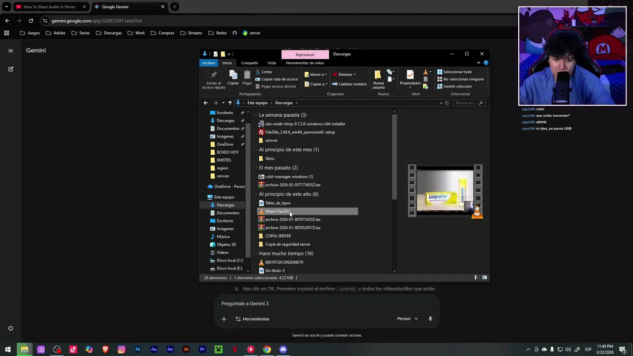Reload the browser page
Image resolution: width=633 pixels, height=356 pixels.
pos(31,21)
